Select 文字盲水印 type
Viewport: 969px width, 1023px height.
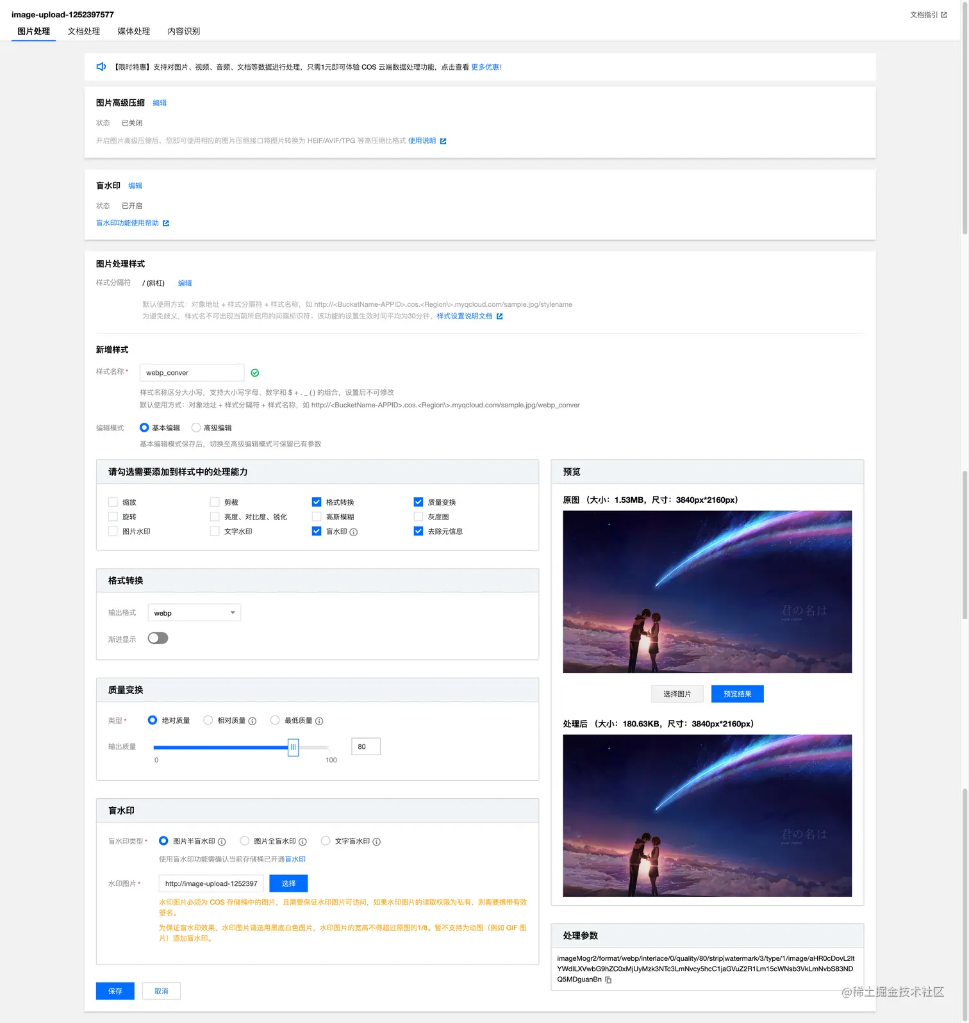[326, 840]
